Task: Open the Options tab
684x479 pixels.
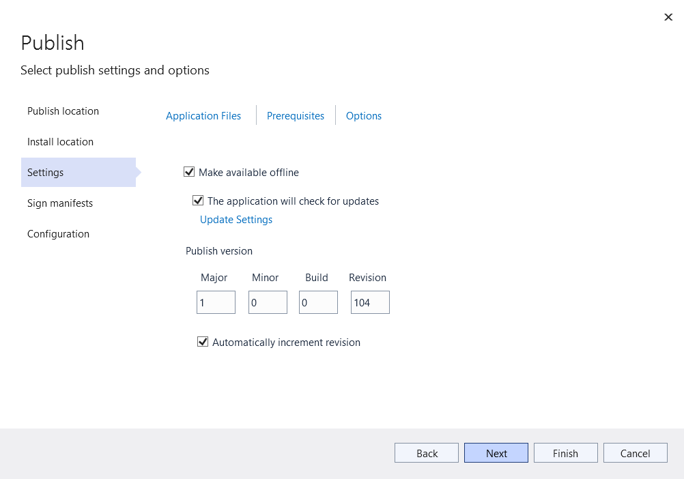Action: [x=363, y=116]
